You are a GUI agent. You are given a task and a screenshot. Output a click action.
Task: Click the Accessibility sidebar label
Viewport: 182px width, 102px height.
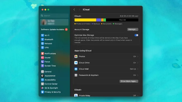pyautogui.click(x=50, y=80)
